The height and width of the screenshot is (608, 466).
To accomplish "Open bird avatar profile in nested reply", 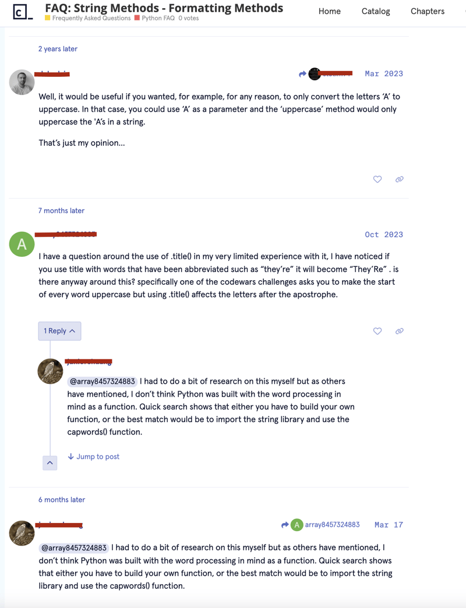I will pos(50,371).
